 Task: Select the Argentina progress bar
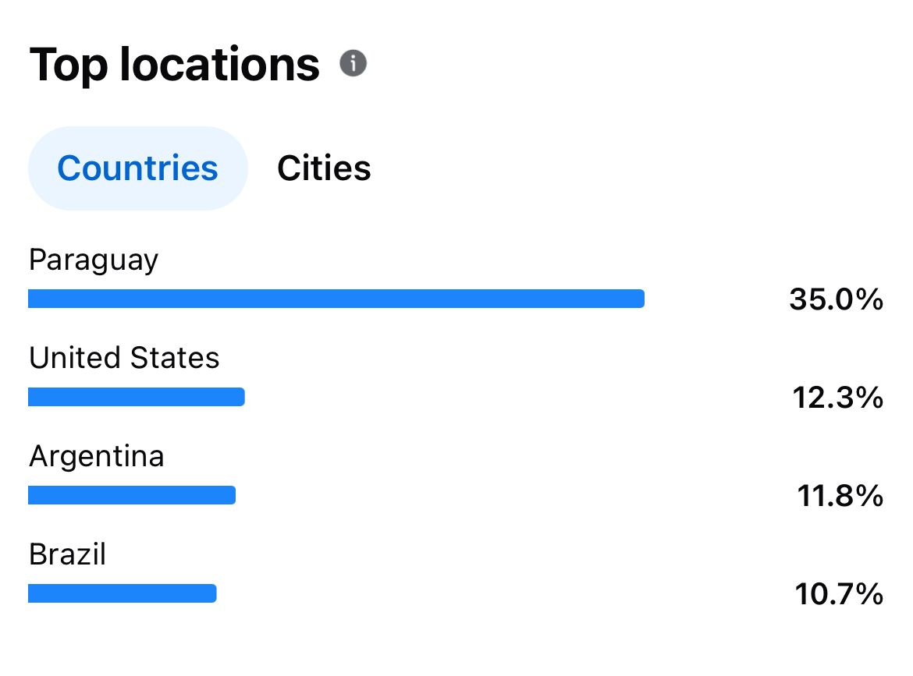click(132, 495)
